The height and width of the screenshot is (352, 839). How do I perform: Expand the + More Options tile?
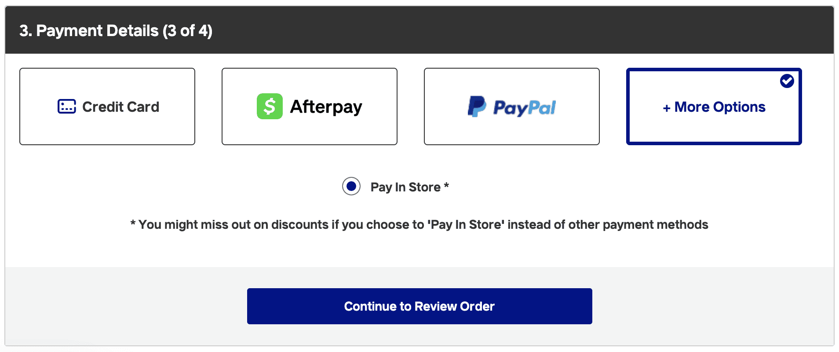tap(714, 106)
